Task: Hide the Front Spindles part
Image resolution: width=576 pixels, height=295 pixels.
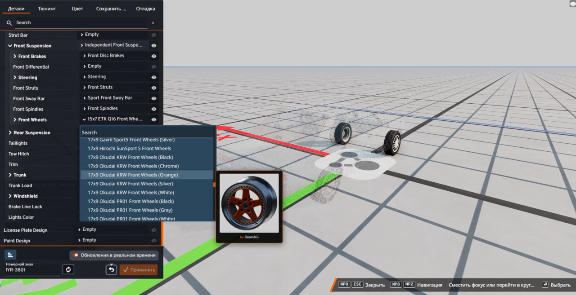Action: click(x=154, y=109)
